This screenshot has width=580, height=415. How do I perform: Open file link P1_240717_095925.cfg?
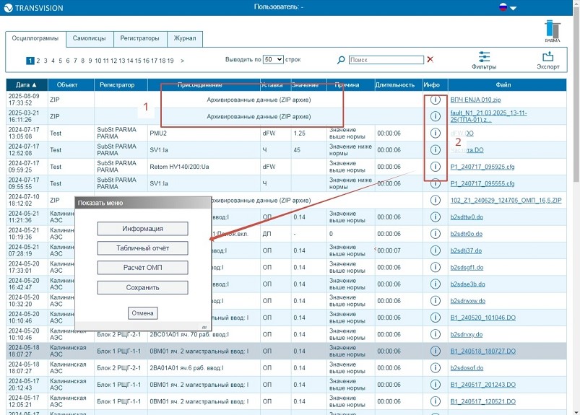pyautogui.click(x=482, y=167)
